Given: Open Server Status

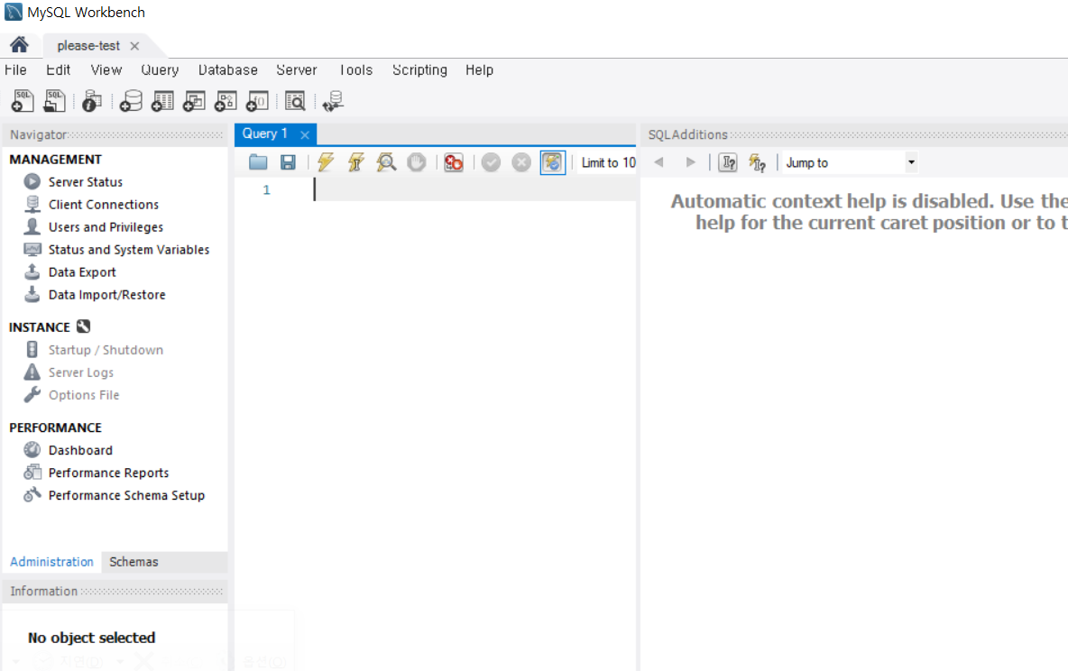Looking at the screenshot, I should 85,182.
